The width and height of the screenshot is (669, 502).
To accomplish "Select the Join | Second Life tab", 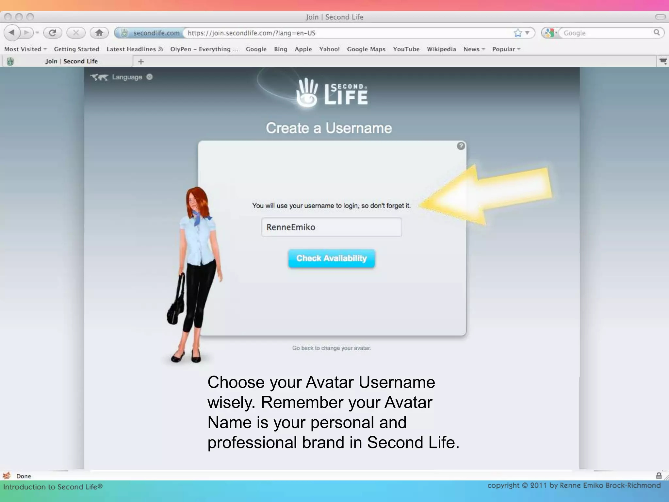I will click(68, 61).
